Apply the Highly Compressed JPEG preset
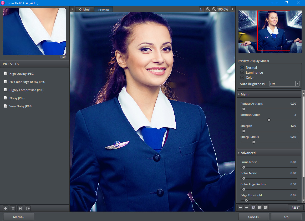 click(x=26, y=90)
